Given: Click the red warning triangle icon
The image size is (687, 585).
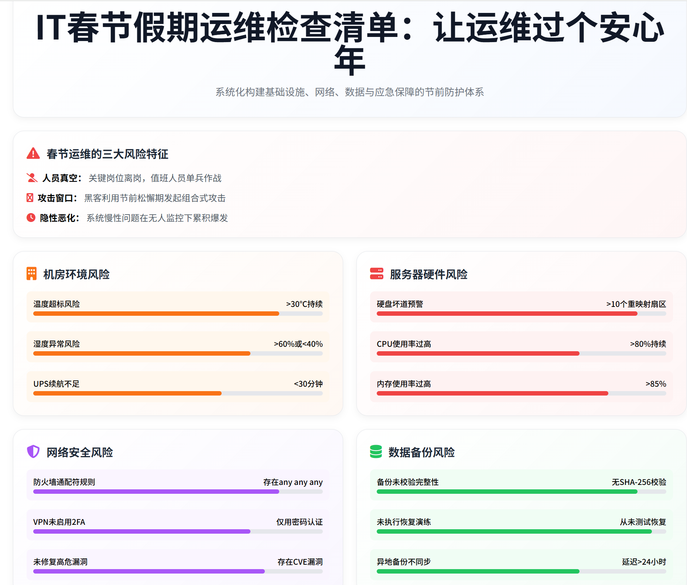Looking at the screenshot, I should (x=33, y=154).
